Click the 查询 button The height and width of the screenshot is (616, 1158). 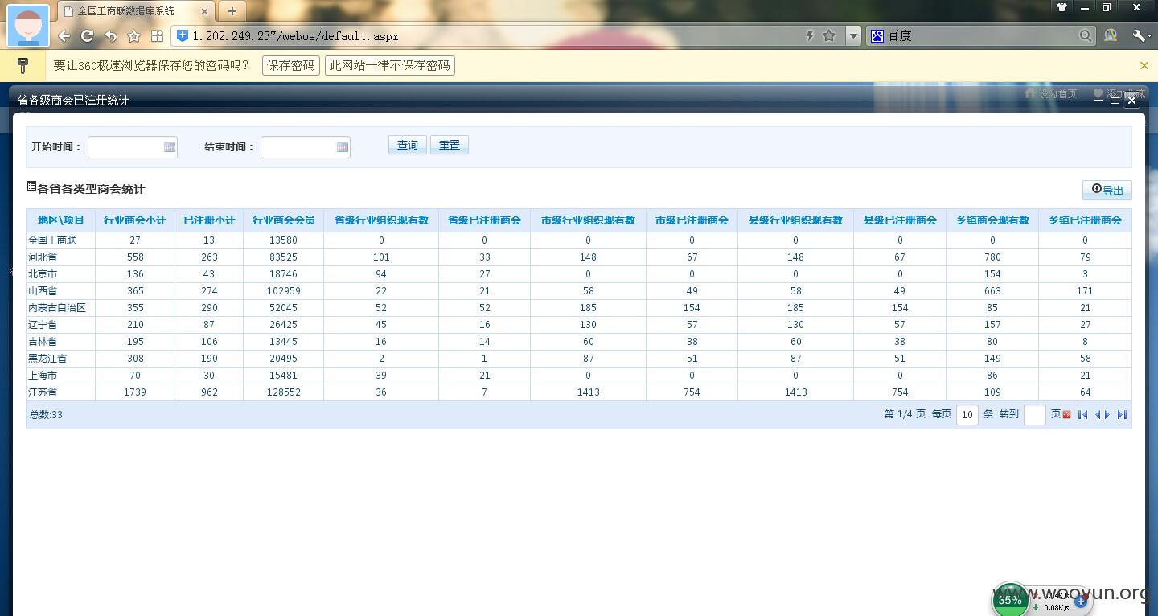(x=408, y=145)
